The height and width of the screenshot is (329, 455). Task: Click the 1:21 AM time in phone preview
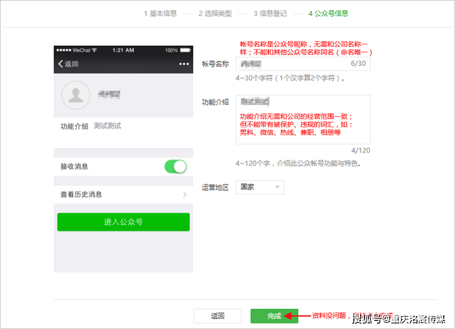tap(123, 50)
